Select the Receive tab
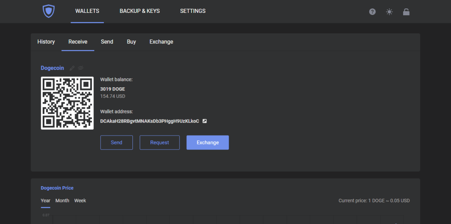Screen dimensions: 451x224 78,42
